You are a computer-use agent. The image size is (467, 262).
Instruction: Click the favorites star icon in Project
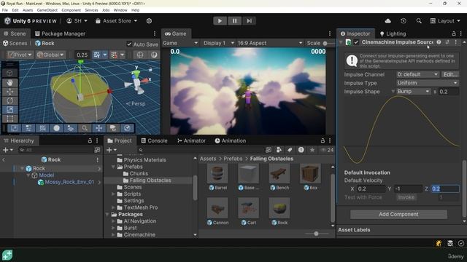point(312,150)
